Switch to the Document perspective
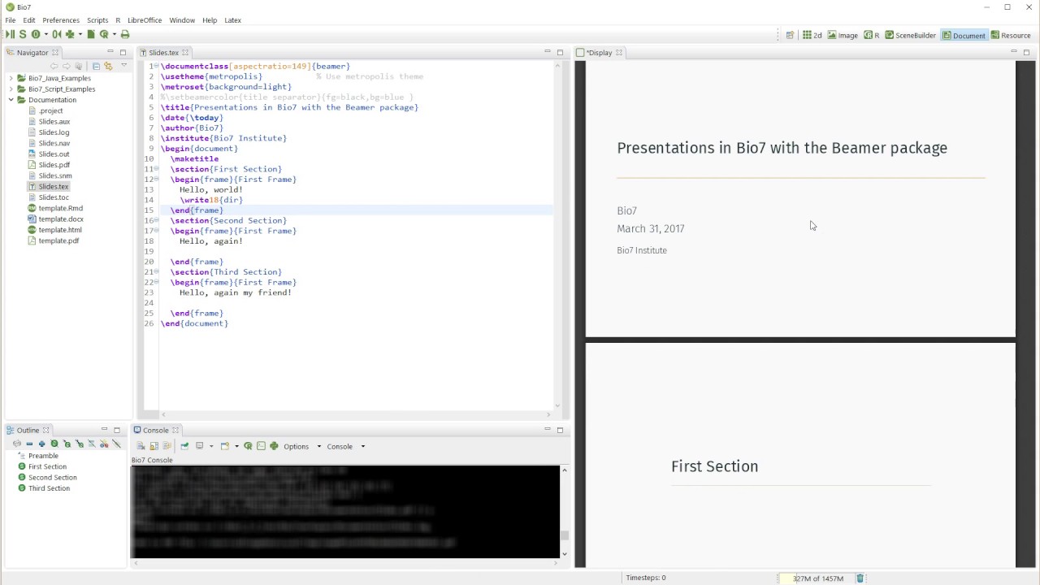This screenshot has height=585, width=1040. coord(964,35)
